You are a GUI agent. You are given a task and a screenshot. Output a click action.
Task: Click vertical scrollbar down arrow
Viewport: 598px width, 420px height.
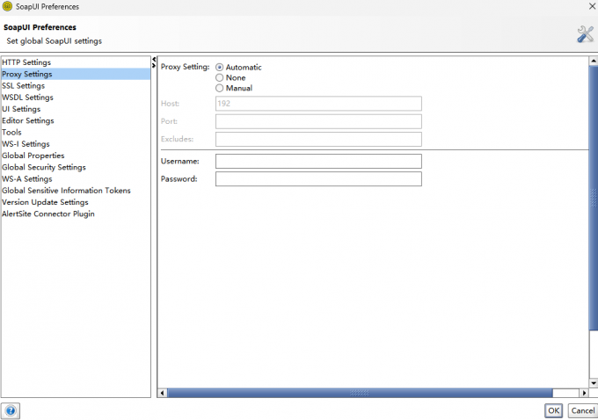click(594, 383)
